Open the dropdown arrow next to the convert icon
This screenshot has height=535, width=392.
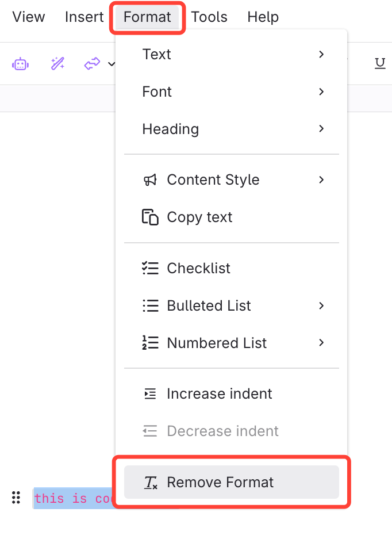tap(111, 64)
